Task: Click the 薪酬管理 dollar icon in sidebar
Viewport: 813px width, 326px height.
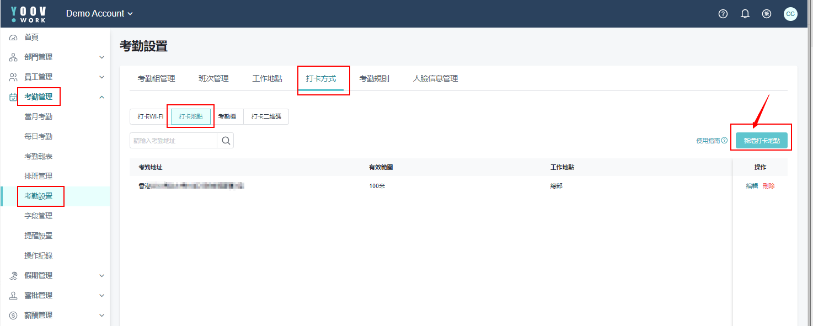Action: click(x=14, y=316)
